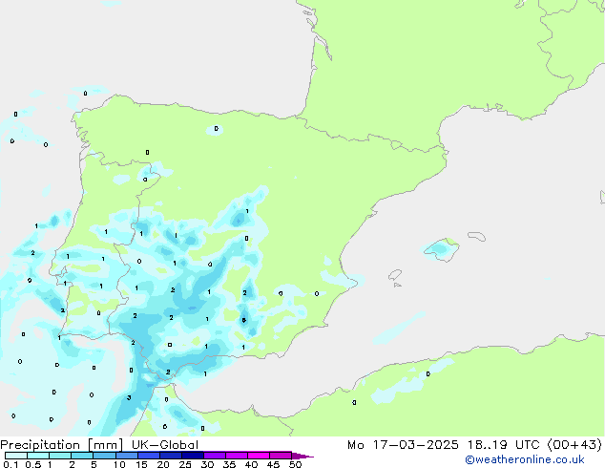
Task: Click the 0.5–1 mm legend color swatch
Action: point(38,456)
